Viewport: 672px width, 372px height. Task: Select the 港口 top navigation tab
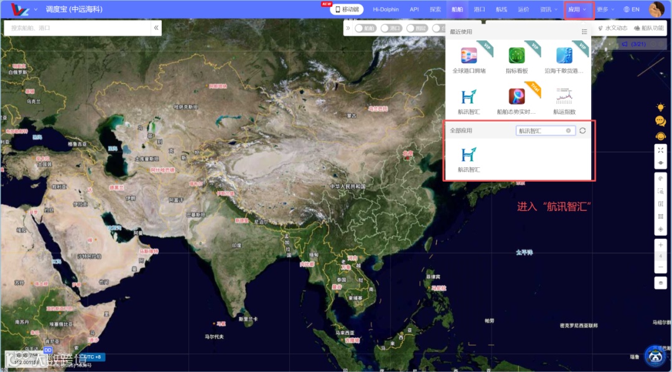(480, 9)
